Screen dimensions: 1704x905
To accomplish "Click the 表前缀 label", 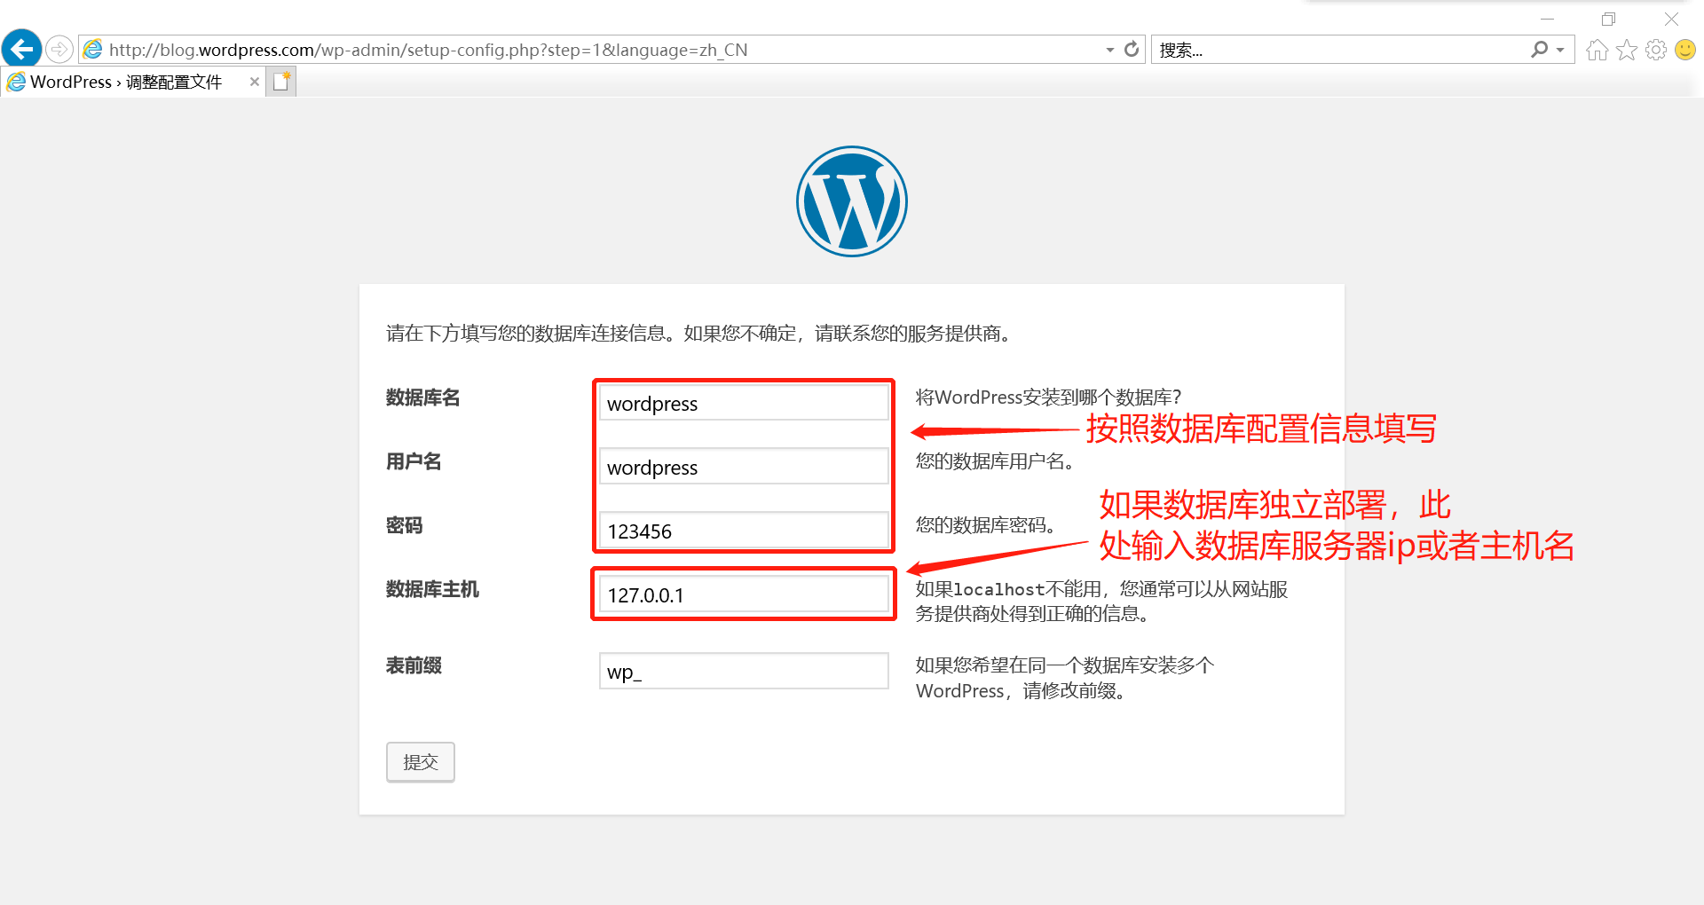I will pyautogui.click(x=414, y=665).
